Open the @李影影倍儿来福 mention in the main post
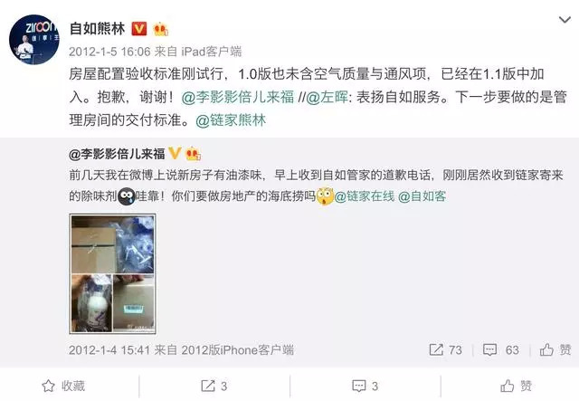The width and height of the screenshot is (579, 401). point(238,97)
